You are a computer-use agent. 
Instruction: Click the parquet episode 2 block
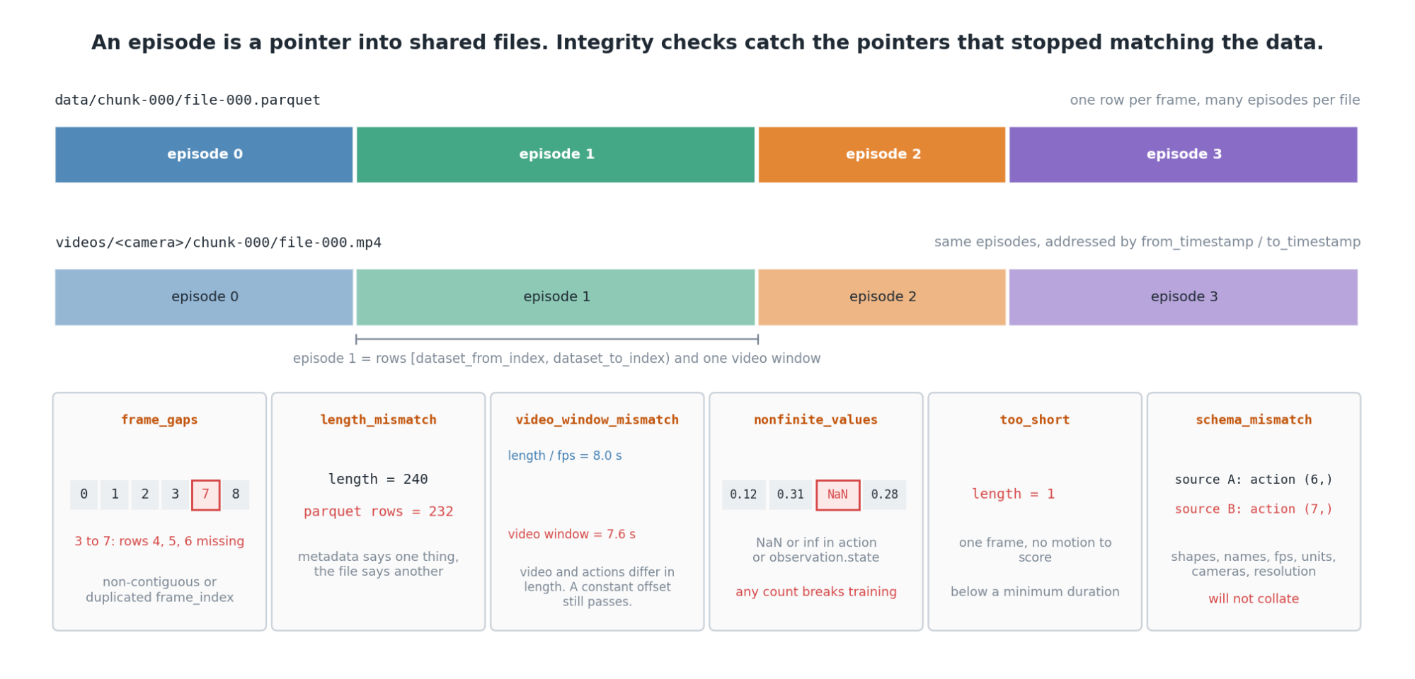click(882, 154)
